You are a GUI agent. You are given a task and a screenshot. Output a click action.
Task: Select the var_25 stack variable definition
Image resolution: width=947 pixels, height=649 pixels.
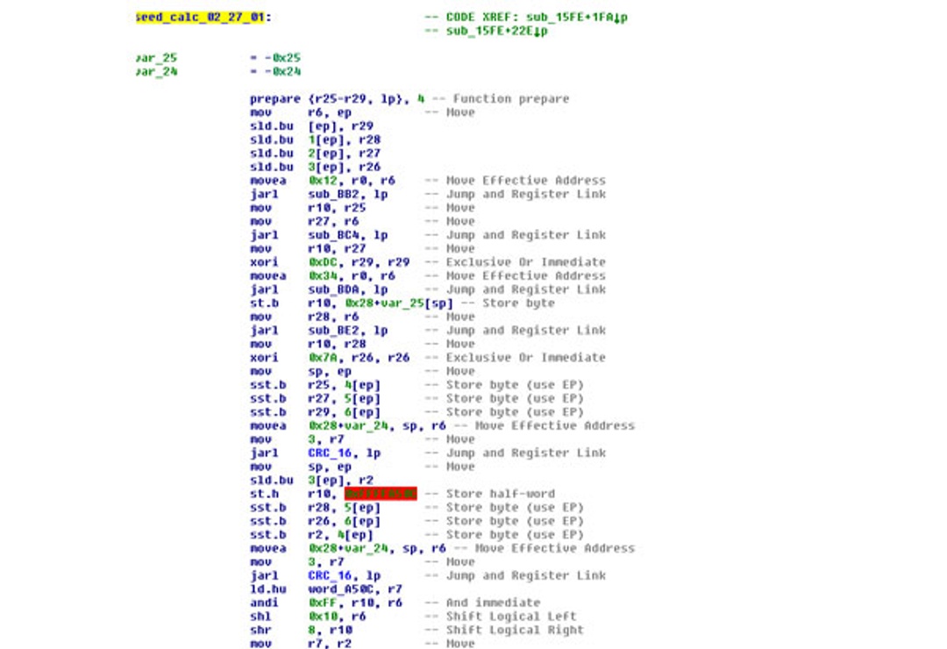click(x=156, y=58)
